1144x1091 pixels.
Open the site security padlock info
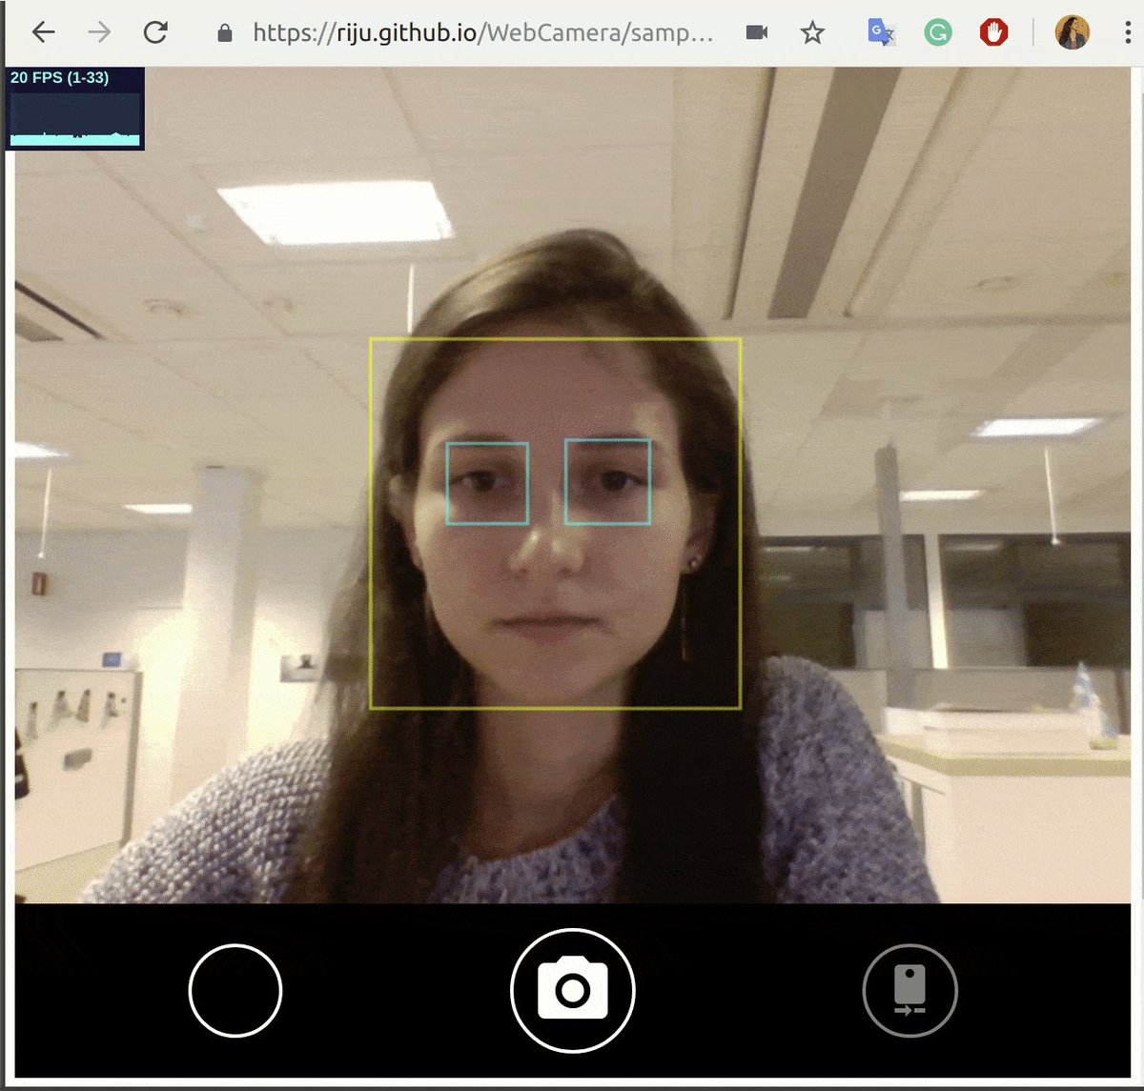225,33
